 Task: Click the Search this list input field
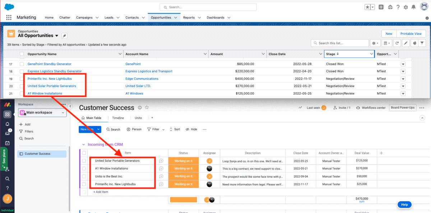339,43
